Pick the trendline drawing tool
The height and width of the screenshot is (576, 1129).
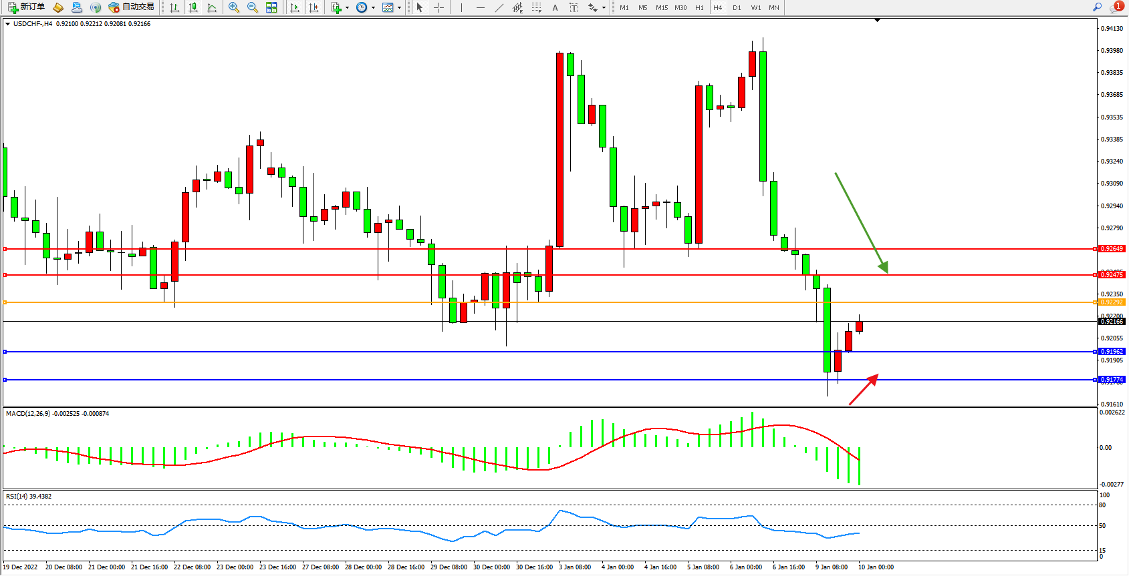499,7
